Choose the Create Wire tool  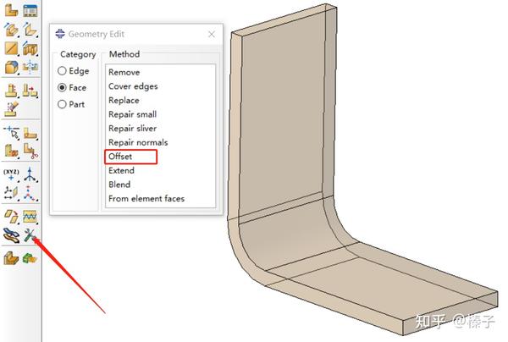click(x=11, y=48)
